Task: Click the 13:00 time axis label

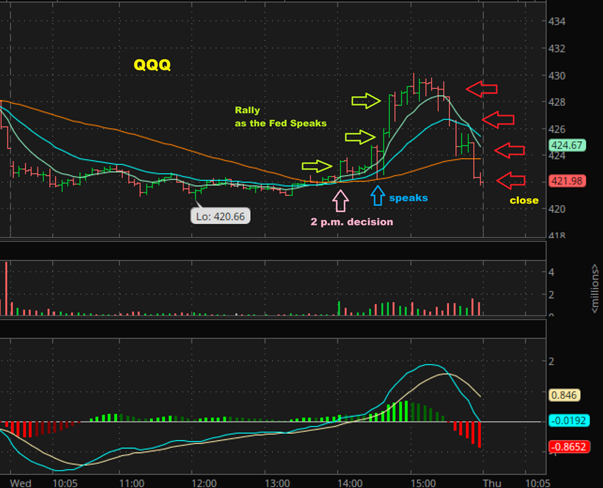Action: tap(277, 483)
